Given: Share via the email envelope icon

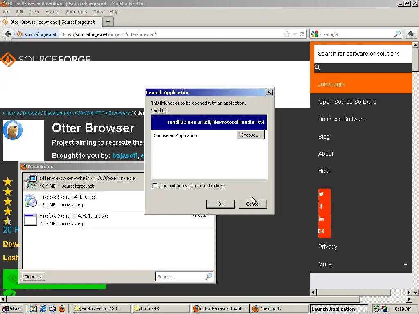Looking at the screenshot, I should (321, 231).
